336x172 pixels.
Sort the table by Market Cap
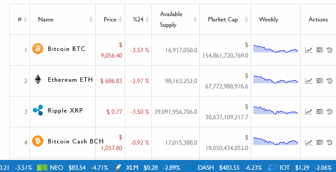(x=225, y=19)
